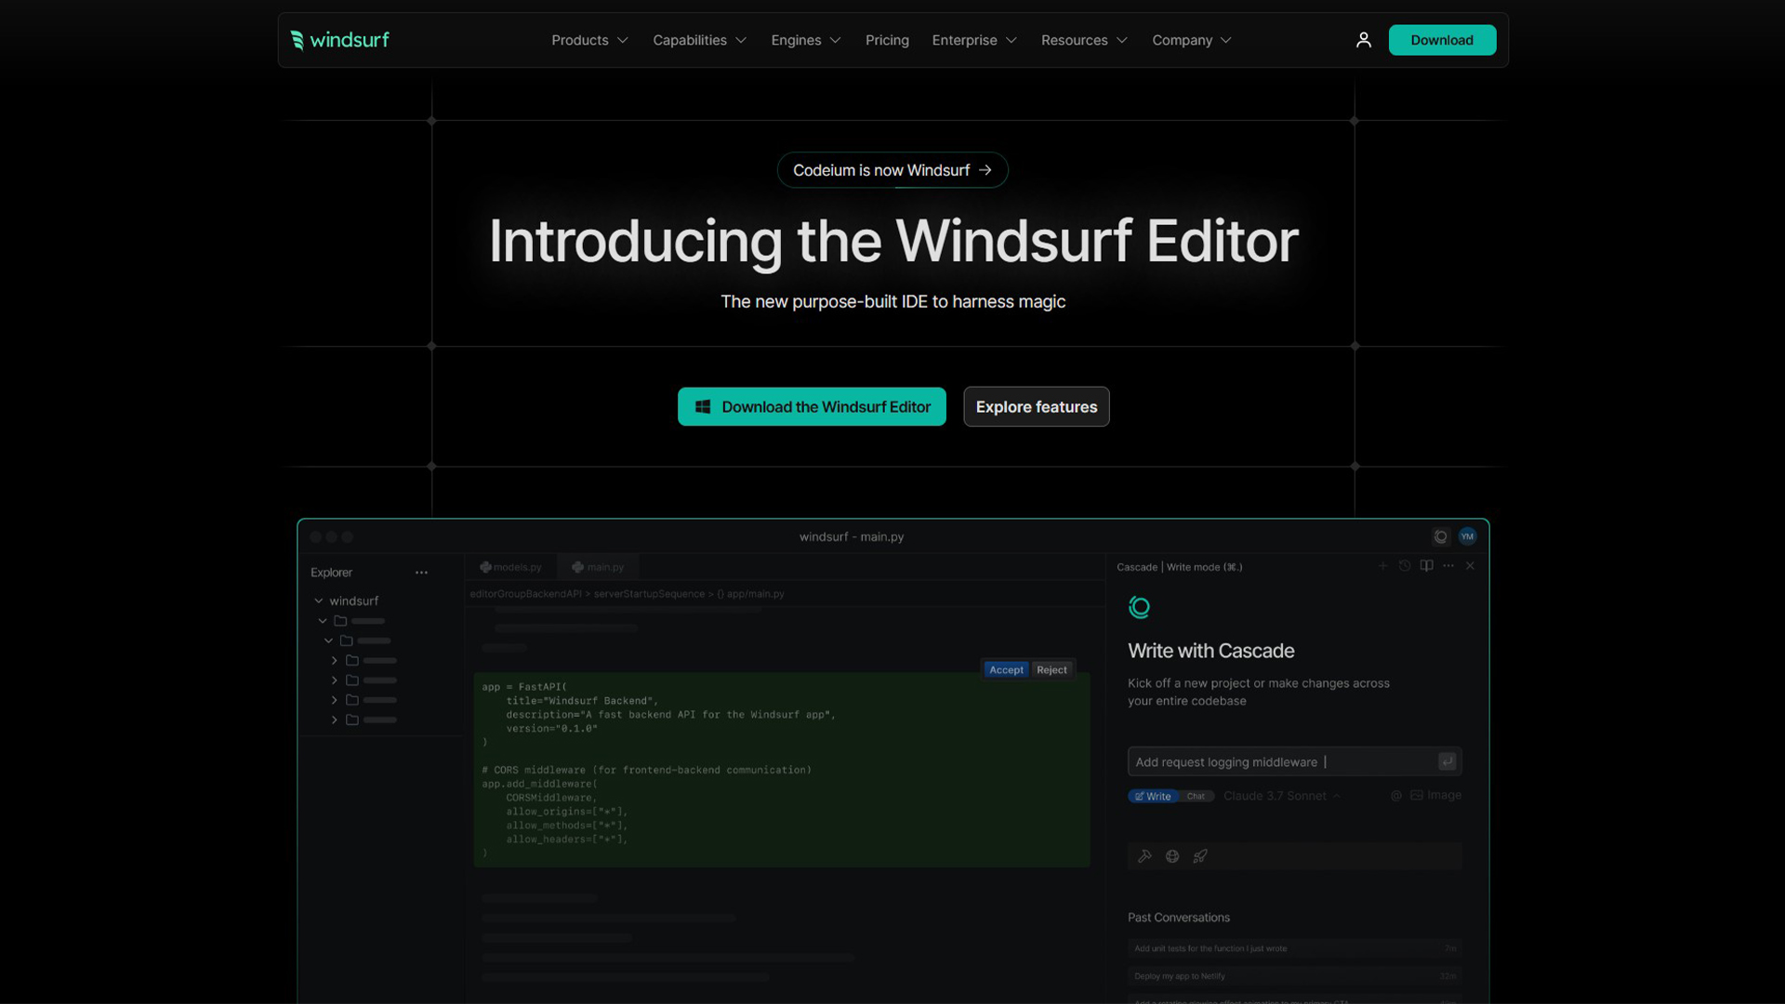
Task: Reject the suggested code changes
Action: click(1051, 670)
